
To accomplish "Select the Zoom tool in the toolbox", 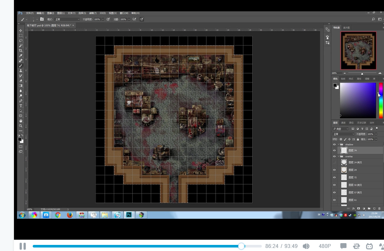I will [x=21, y=126].
